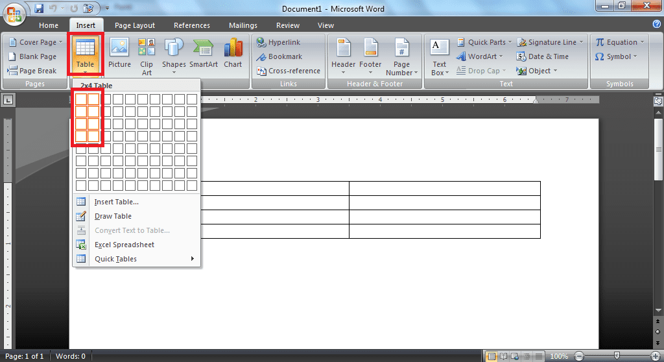This screenshot has width=664, height=362.
Task: Toggle the ruler tab selector button
Action: (x=8, y=100)
